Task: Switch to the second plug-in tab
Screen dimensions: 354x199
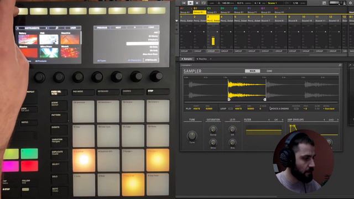Action: tap(202, 59)
